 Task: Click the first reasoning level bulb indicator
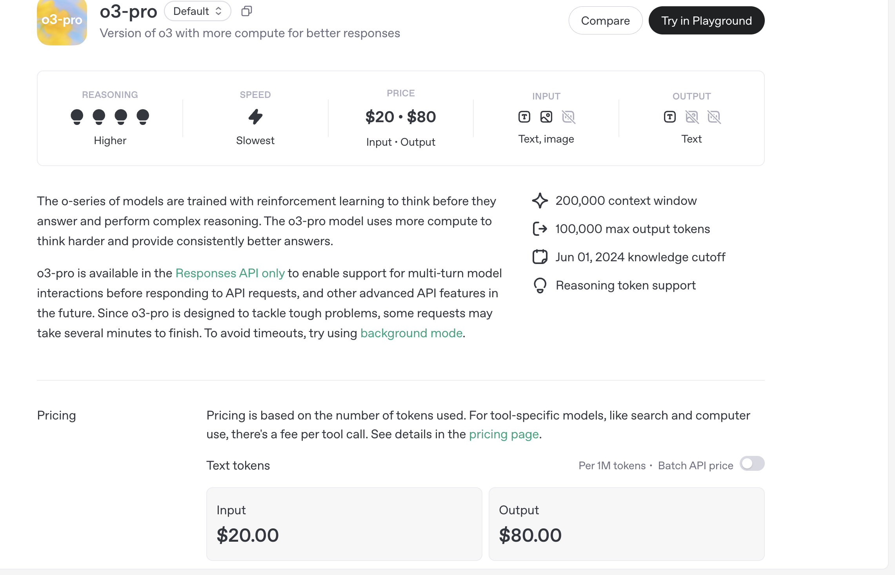(77, 117)
